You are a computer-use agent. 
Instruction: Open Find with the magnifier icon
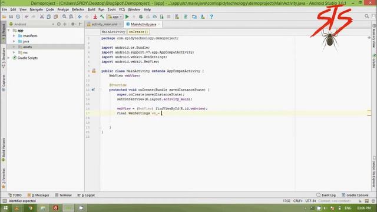click(64, 17)
